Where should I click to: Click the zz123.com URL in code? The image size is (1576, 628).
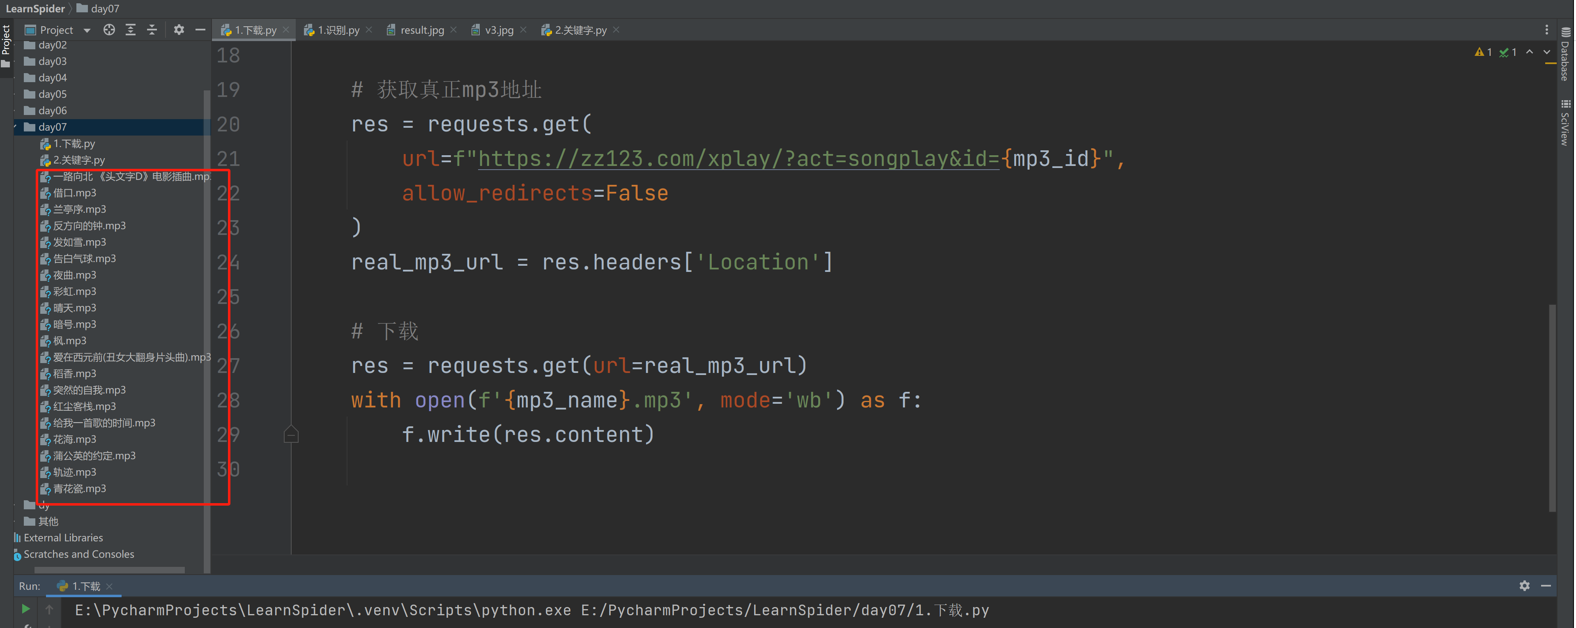point(739,159)
